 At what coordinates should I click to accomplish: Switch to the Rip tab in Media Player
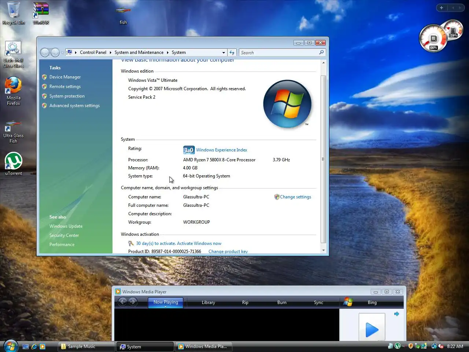(245, 302)
